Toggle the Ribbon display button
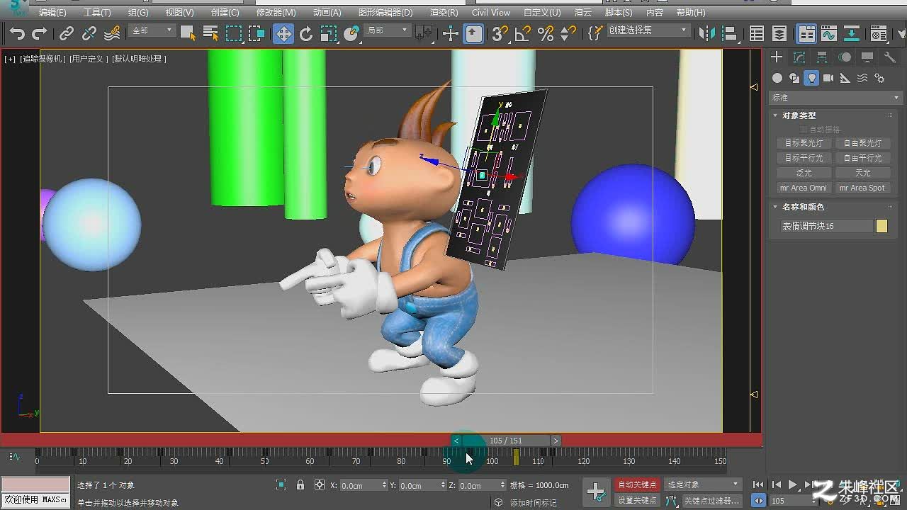 [806, 33]
